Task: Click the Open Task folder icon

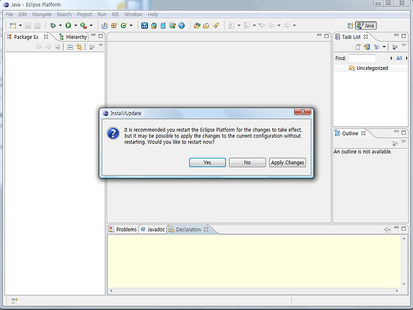Action: pyautogui.click(x=206, y=26)
